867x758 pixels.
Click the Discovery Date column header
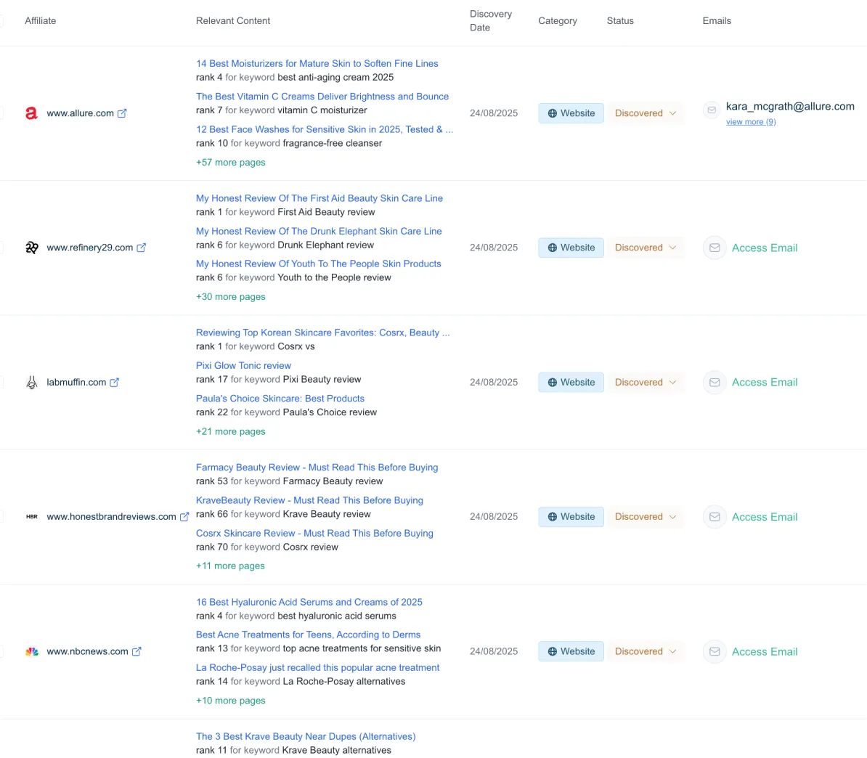coord(490,20)
